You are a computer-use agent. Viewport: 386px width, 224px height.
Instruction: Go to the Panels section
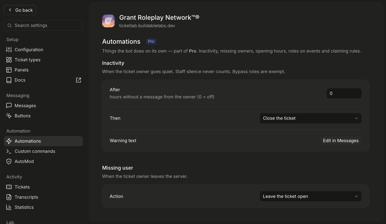pyautogui.click(x=43, y=70)
